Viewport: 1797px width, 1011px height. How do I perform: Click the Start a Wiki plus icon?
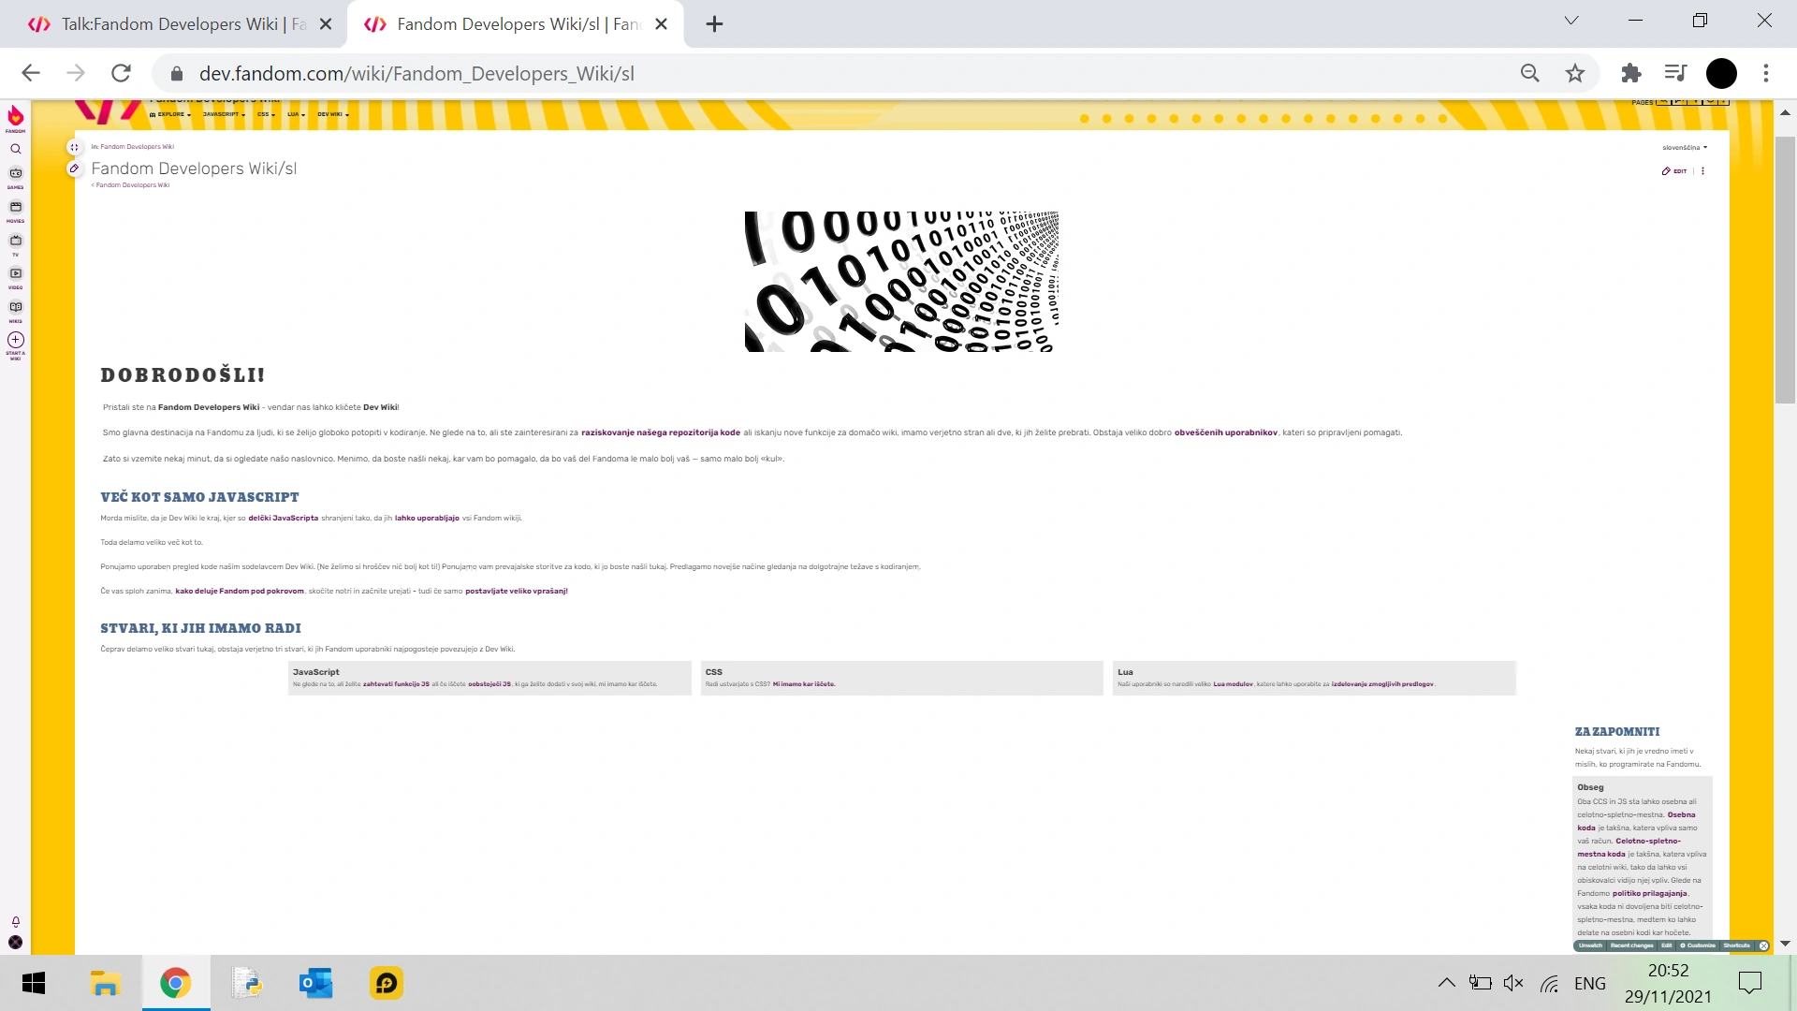tap(15, 341)
